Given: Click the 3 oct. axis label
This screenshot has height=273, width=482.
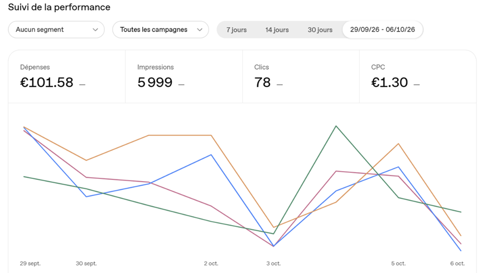Looking at the screenshot, I should pos(273,264).
